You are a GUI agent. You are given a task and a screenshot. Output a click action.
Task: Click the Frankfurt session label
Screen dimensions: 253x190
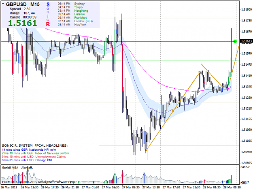(x=81, y=17)
